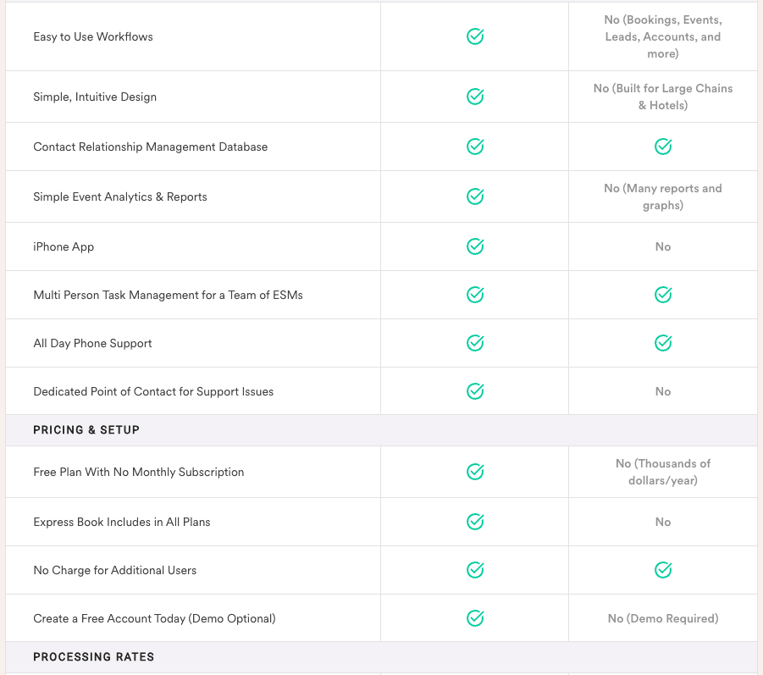This screenshot has width=763, height=675.
Task: Click the checkmark for Free Plan With No Monthly Subscription
Action: [x=475, y=472]
